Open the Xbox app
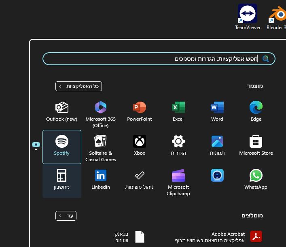 [x=140, y=145]
